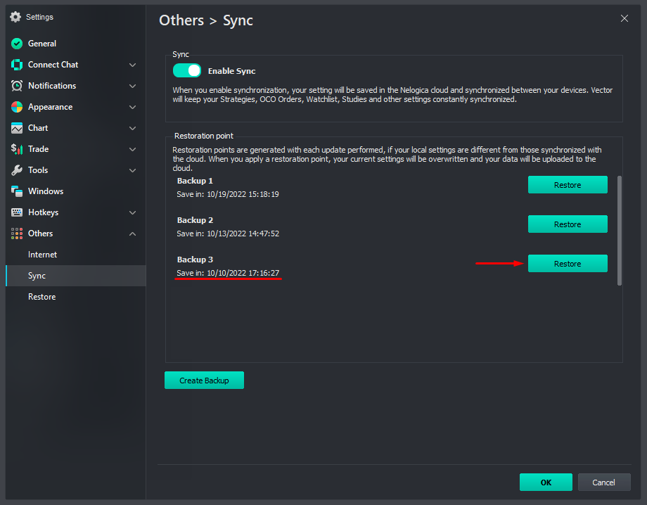Click the Hotkeys keyboard icon
The height and width of the screenshot is (505, 647).
17,212
